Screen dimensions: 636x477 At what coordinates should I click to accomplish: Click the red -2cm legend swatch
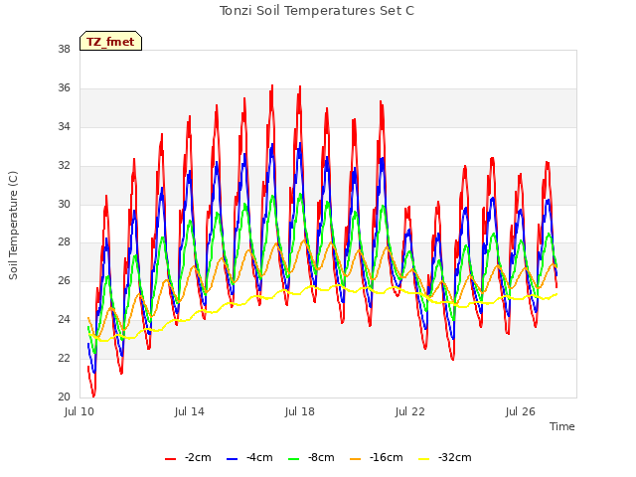point(170,459)
